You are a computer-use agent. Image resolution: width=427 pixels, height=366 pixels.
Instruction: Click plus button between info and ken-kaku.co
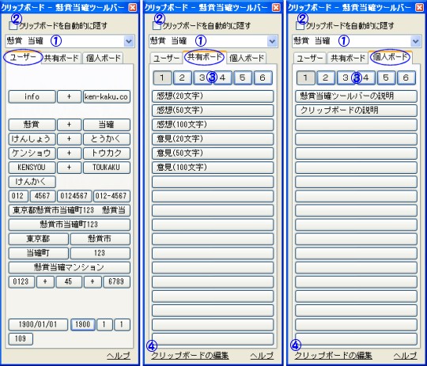click(69, 96)
